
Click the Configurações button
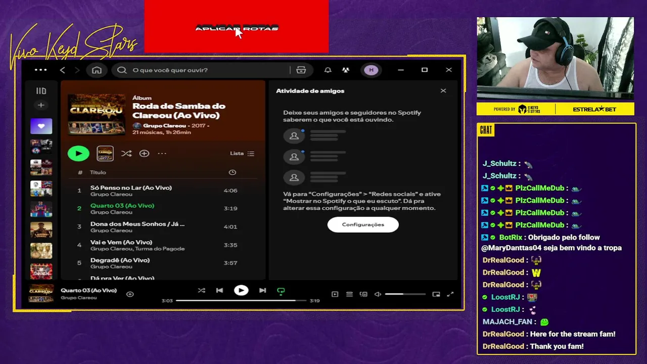(363, 224)
